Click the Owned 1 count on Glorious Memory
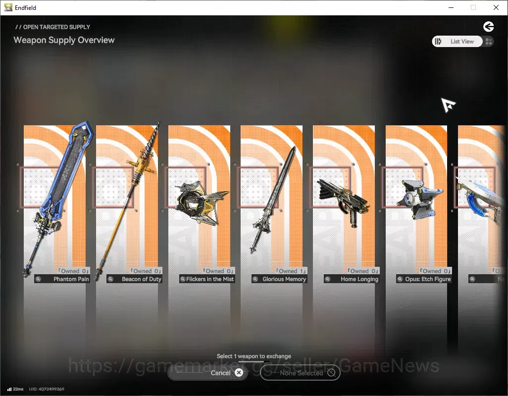Image resolution: width=508 pixels, height=396 pixels. click(292, 271)
